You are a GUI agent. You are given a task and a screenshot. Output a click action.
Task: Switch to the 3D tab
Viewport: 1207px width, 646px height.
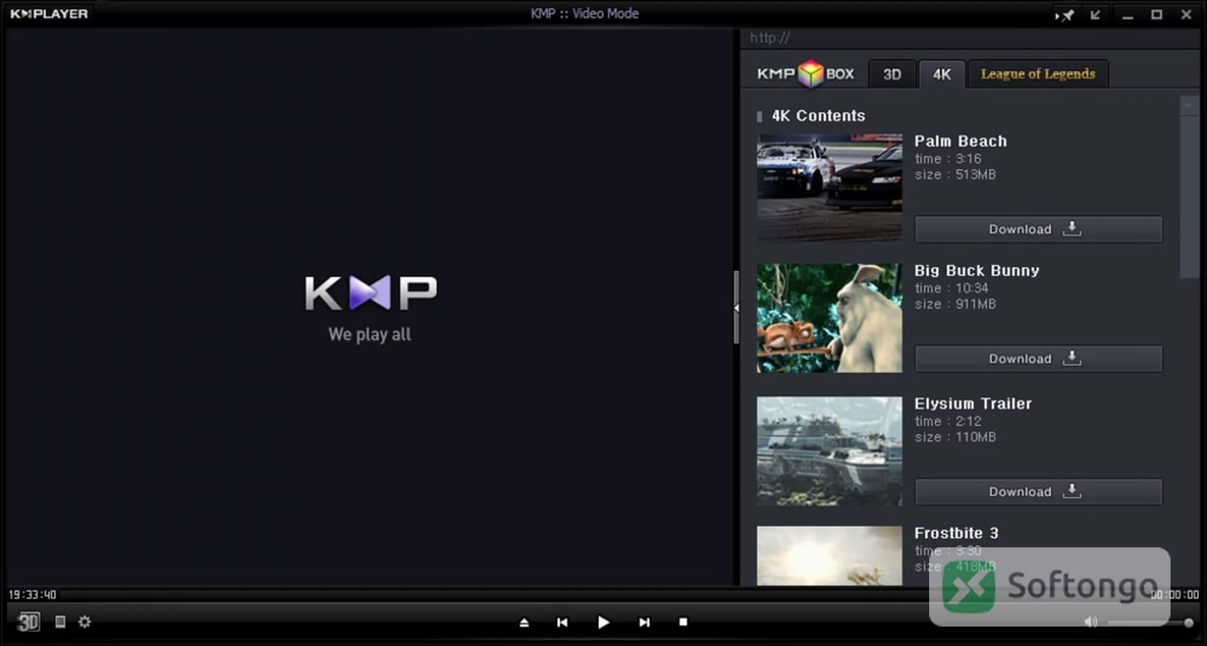[x=892, y=74]
